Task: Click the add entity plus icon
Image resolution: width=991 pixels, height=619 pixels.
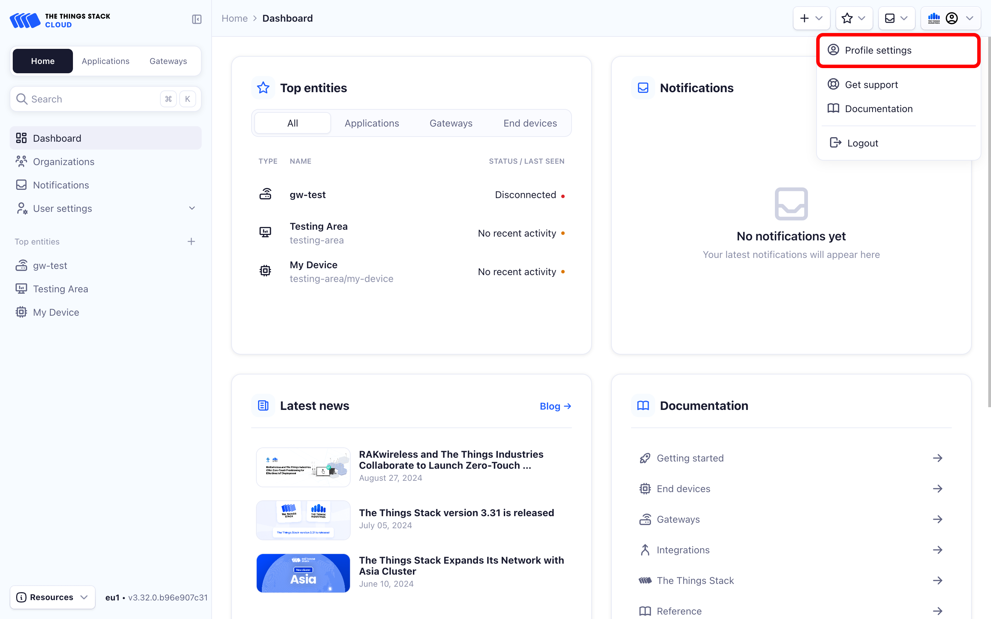Action: coord(804,18)
